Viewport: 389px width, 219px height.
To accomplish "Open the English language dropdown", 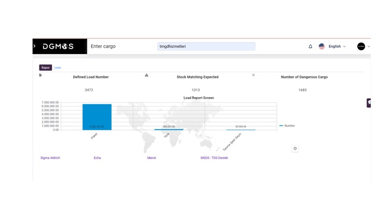I will click(x=337, y=46).
